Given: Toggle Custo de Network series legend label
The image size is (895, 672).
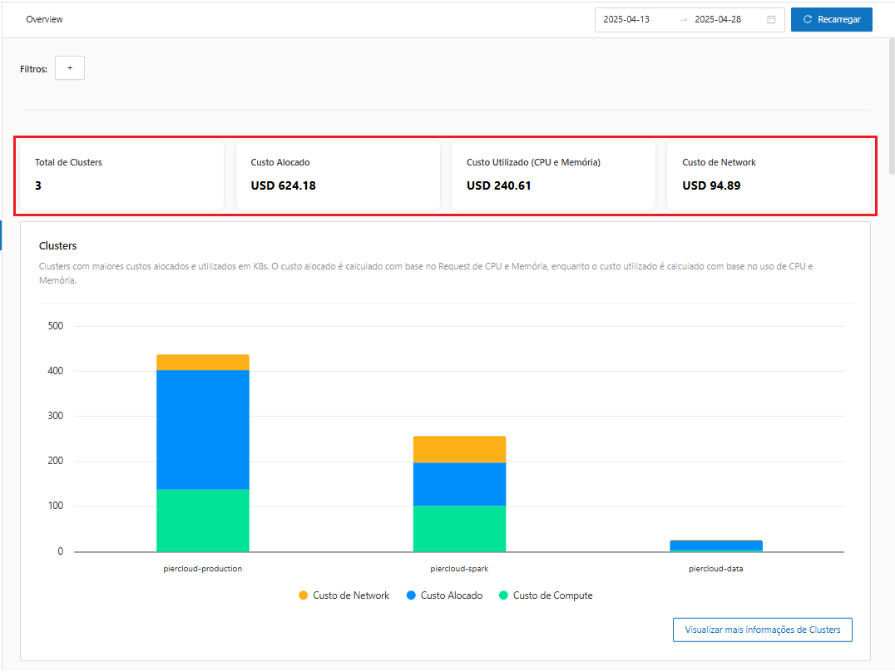Looking at the screenshot, I should 351,595.
